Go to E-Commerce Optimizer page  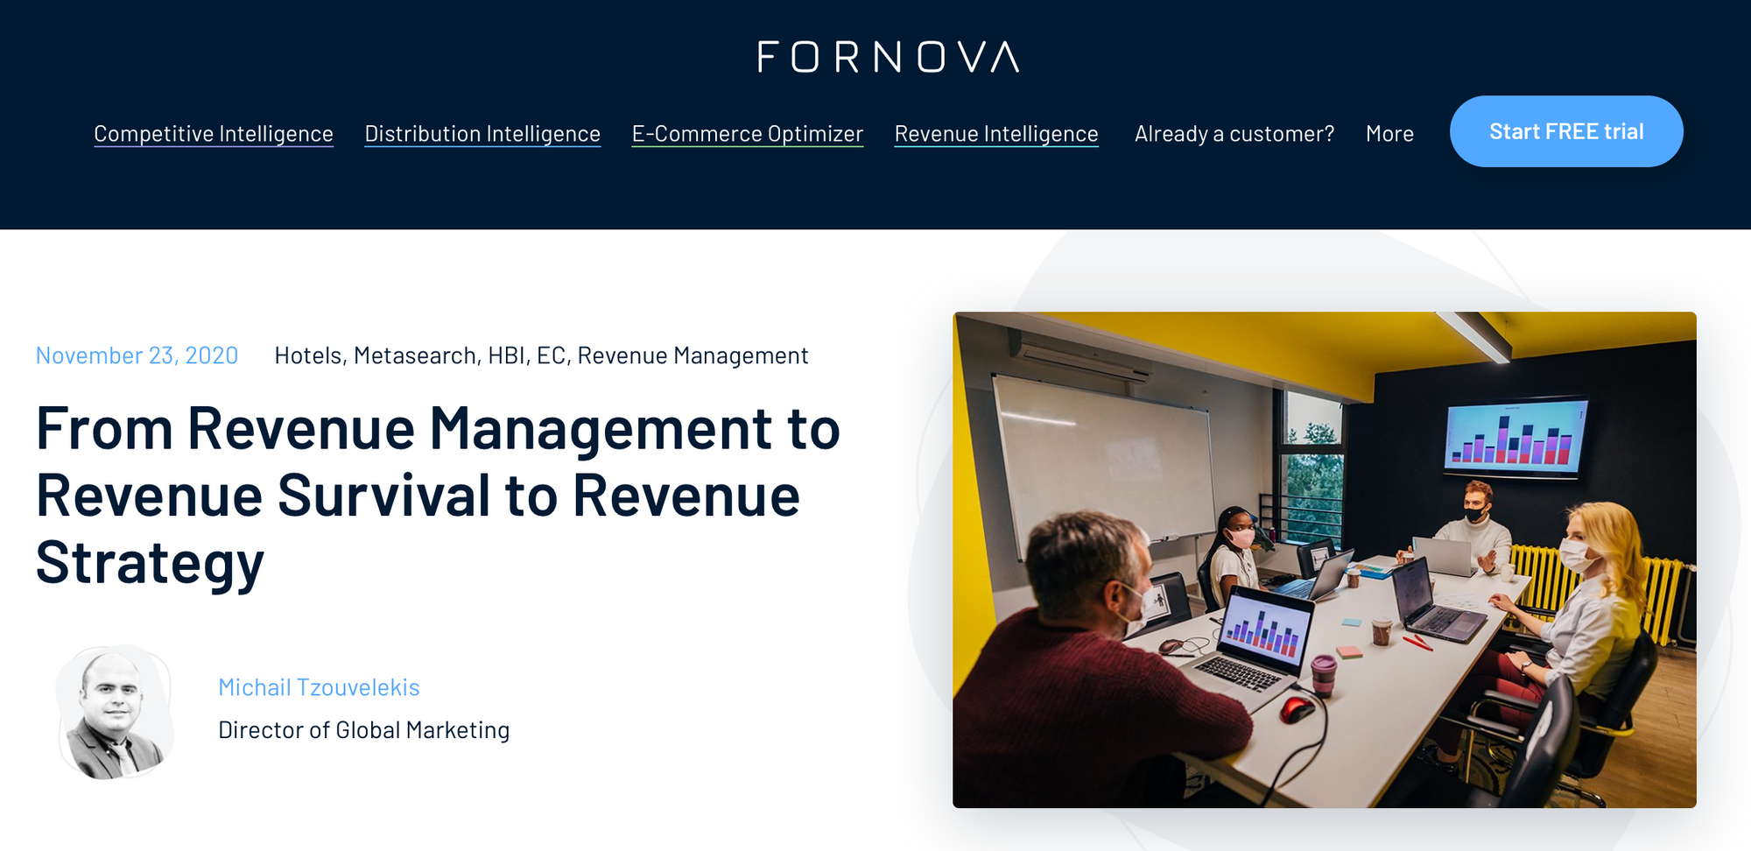click(748, 133)
